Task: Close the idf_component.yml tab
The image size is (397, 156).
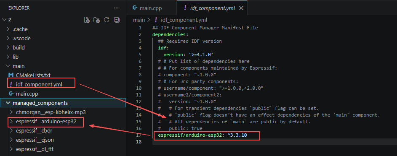Action: pos(241,8)
